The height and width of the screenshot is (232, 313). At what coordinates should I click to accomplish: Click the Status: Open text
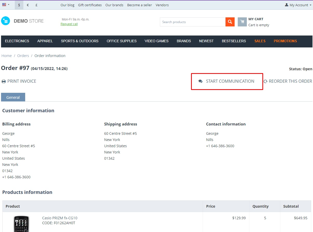(301, 69)
